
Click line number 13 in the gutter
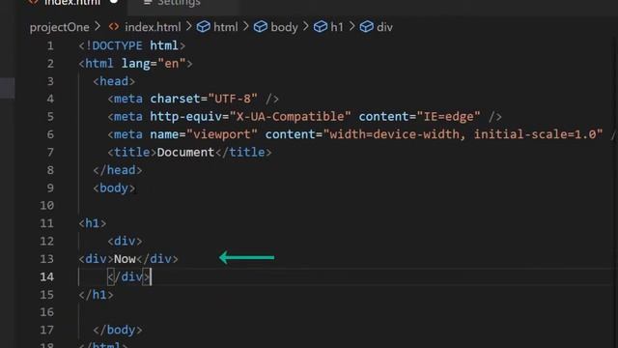46,259
